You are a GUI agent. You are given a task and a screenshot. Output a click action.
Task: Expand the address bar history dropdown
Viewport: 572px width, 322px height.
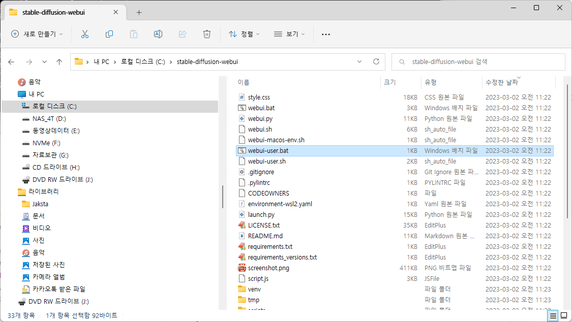pyautogui.click(x=359, y=61)
